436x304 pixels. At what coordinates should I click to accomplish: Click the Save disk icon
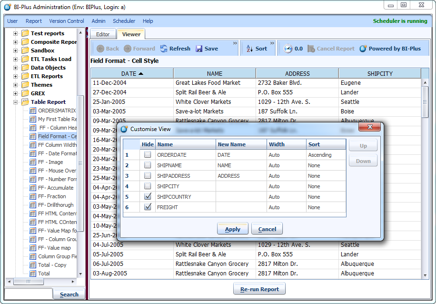point(199,49)
